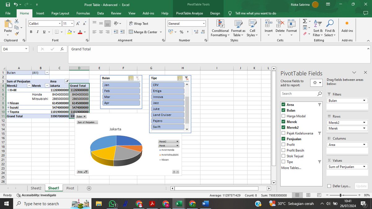Viewport: 372px width, 209px height.
Task: Open the Merek2 row filter dropdown
Action: click(29, 86)
